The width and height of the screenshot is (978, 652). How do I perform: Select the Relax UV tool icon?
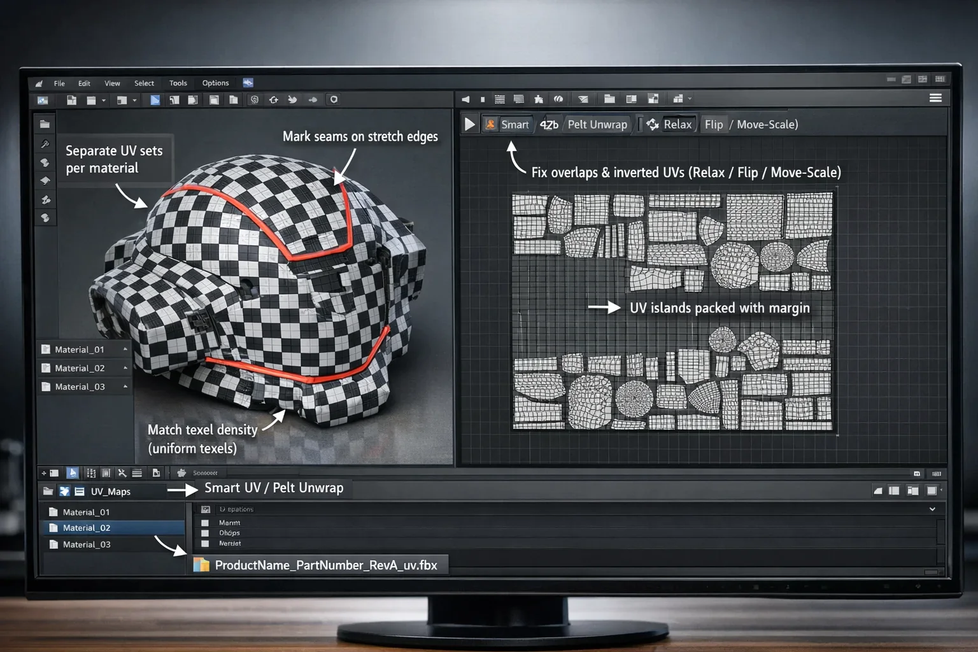(652, 125)
